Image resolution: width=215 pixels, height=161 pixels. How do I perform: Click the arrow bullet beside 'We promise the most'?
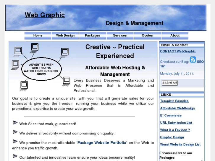click(x=15, y=141)
